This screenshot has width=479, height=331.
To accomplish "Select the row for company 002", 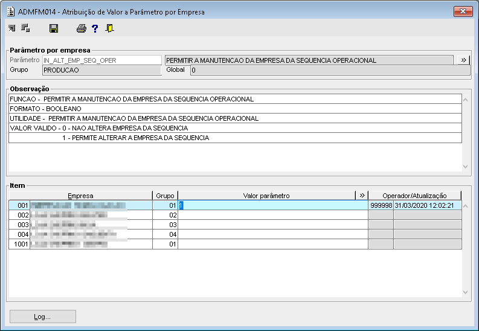I will (x=235, y=215).
